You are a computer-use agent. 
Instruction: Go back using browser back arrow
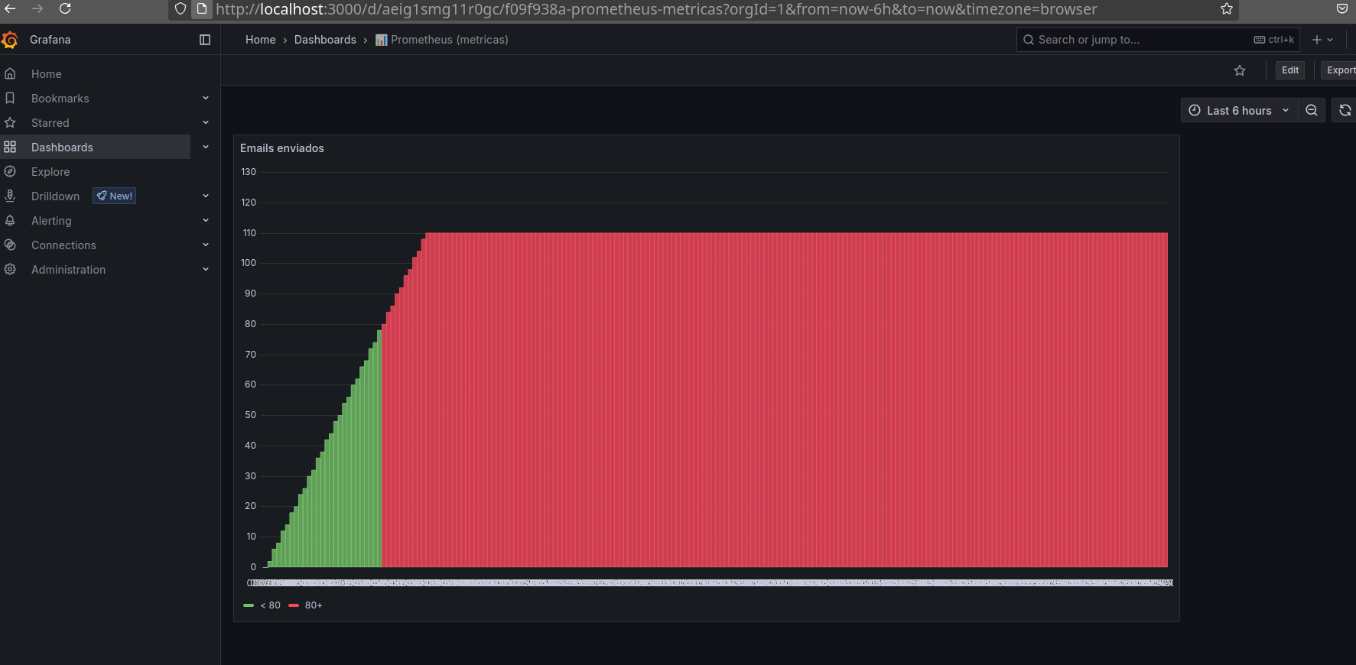pos(10,8)
